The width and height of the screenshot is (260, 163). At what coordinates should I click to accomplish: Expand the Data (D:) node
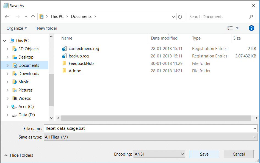[x=7, y=115]
